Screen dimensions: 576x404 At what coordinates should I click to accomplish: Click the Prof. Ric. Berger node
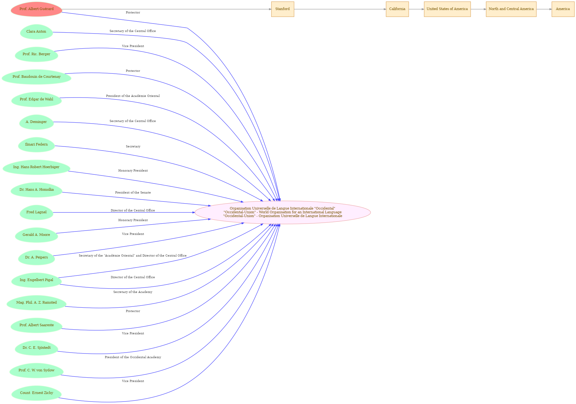click(36, 54)
